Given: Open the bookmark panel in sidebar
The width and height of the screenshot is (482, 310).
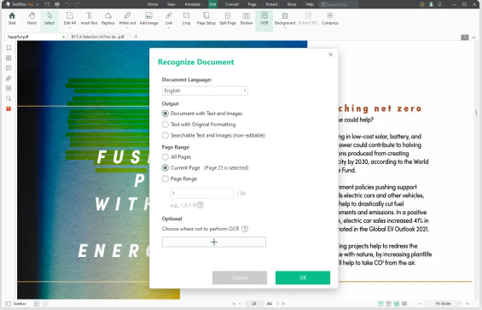Looking at the screenshot, I should pos(9,48).
